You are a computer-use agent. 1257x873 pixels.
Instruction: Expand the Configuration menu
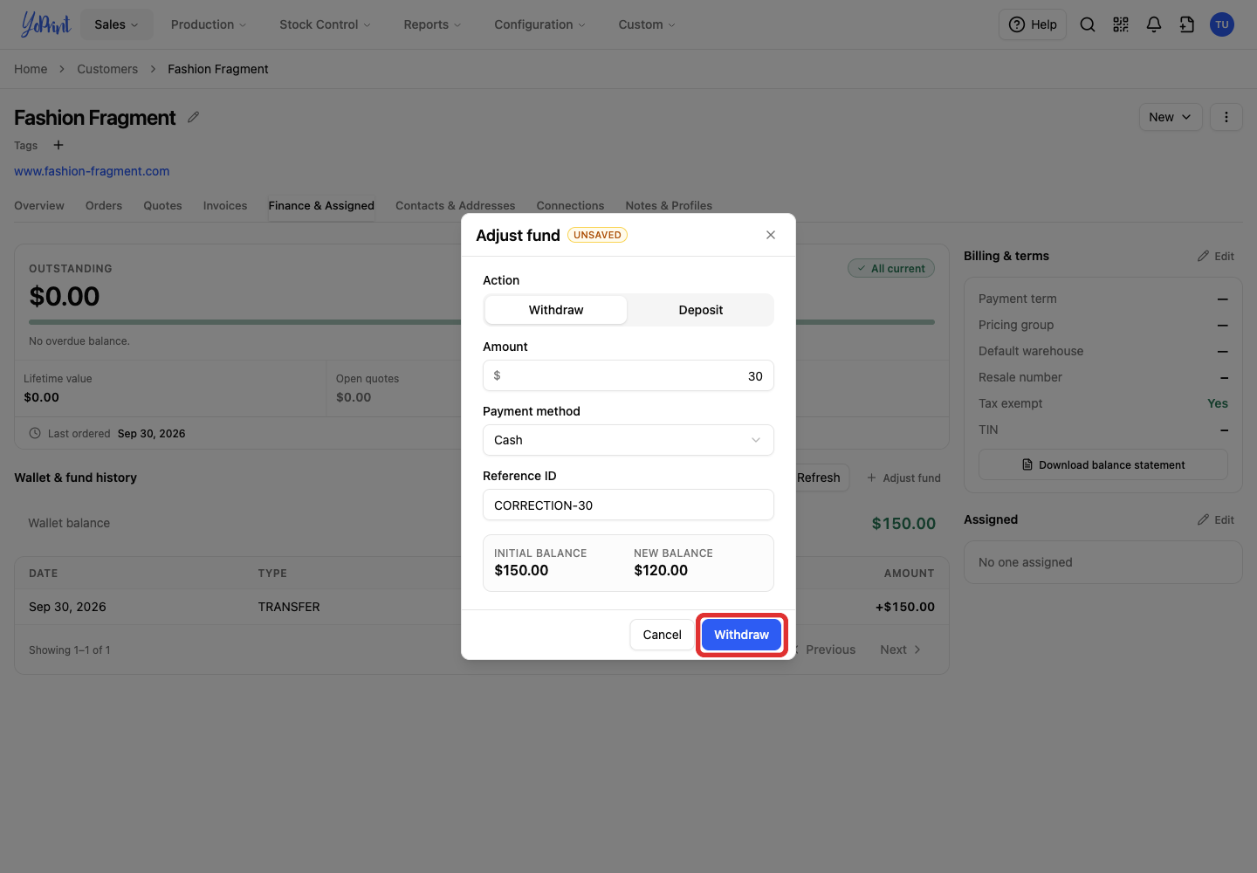pyautogui.click(x=539, y=24)
